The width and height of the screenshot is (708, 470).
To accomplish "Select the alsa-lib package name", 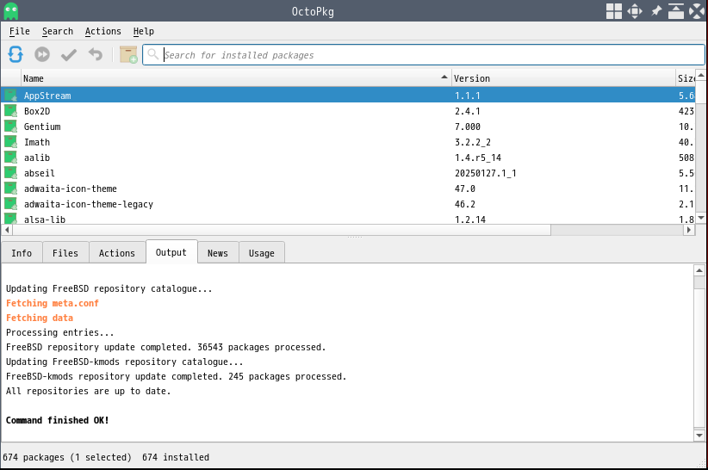I will coord(45,220).
